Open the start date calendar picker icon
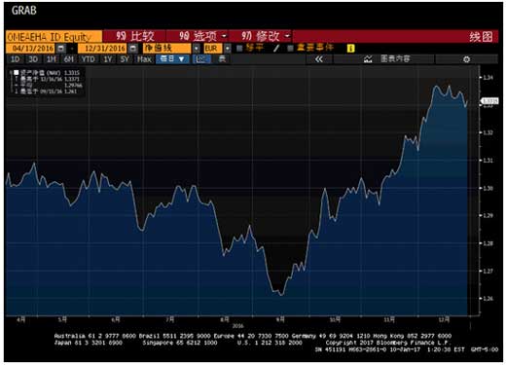Screen dimensions: 506x365 [61, 49]
